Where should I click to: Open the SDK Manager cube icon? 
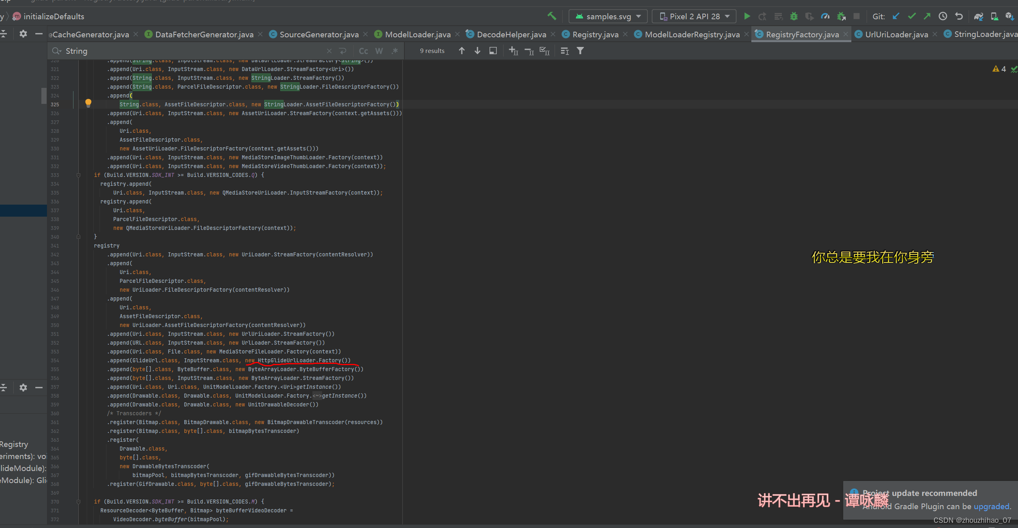tap(1010, 16)
